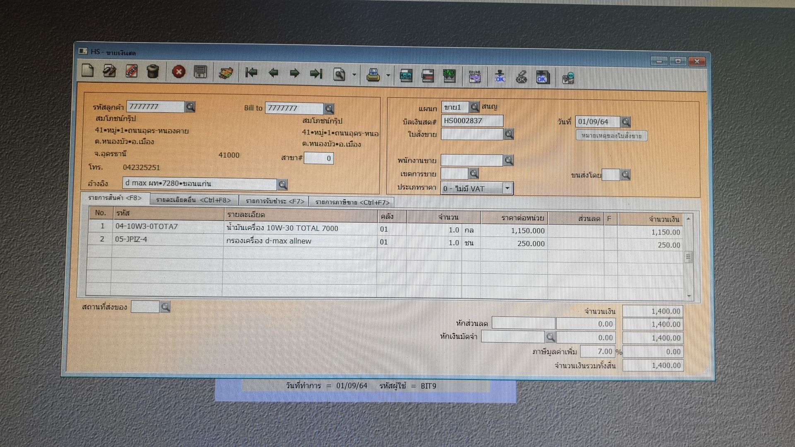This screenshot has height=447, width=795.
Task: Select item code 05-JPIZ-4 cell
Action: pos(168,239)
